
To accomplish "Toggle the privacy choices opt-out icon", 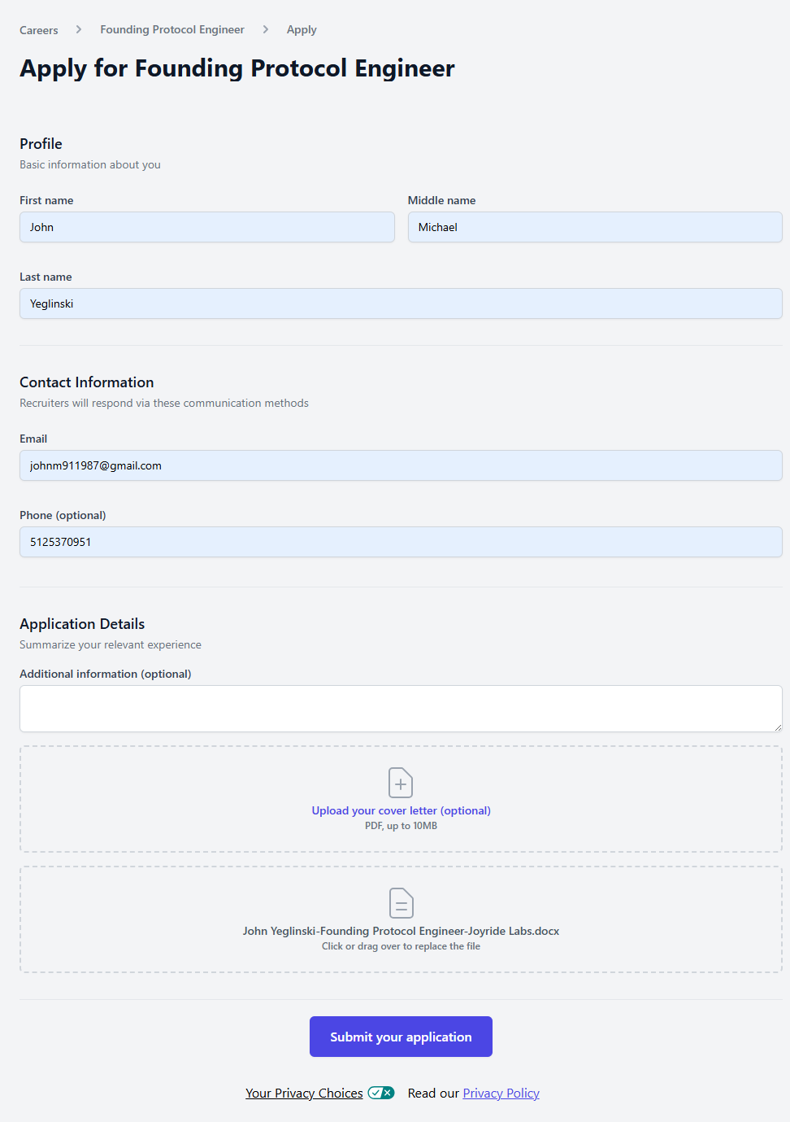I will [381, 1093].
